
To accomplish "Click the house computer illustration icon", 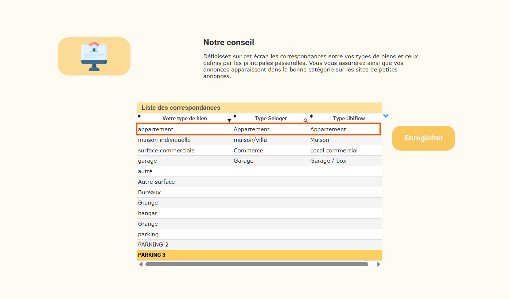I will [x=94, y=57].
